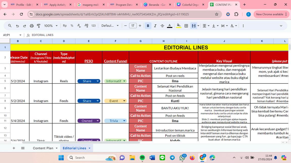The height and width of the screenshot is (163, 291).
Task: Open text wrapping options
Action: click(x=224, y=26)
